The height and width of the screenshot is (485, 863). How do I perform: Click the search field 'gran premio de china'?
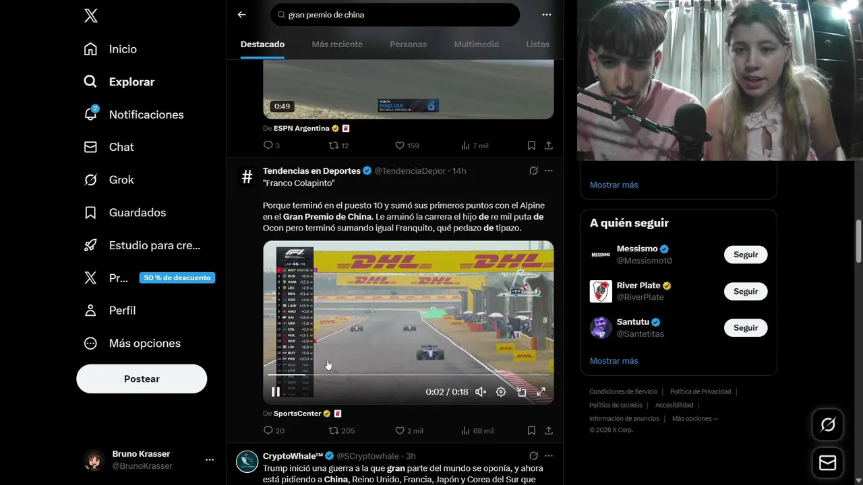pos(395,15)
